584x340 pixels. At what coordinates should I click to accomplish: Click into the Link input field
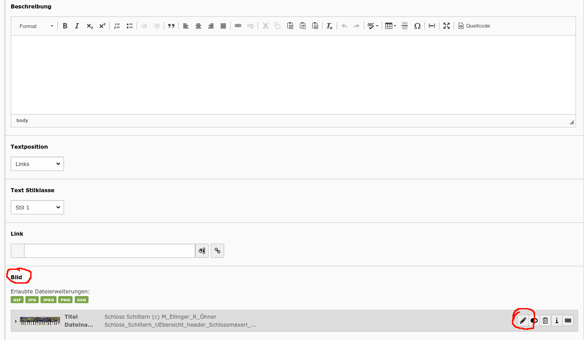(109, 251)
